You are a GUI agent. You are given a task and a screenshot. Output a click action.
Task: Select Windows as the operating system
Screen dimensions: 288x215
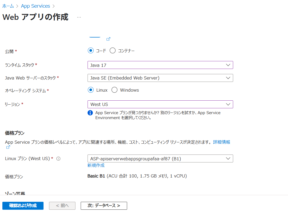click(x=114, y=90)
